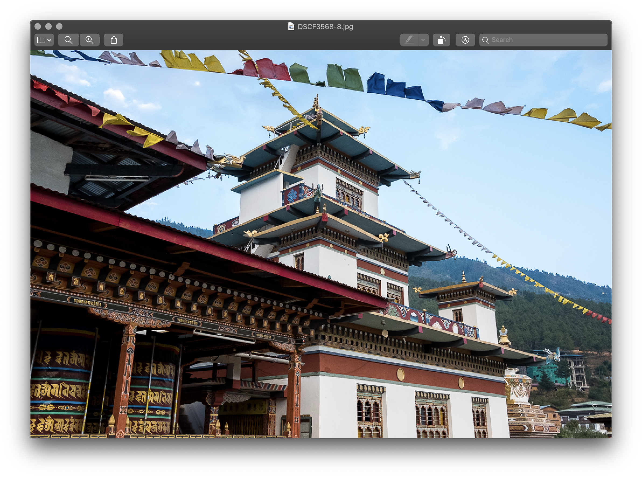
Task: Close the Preview window
Action: pos(38,27)
